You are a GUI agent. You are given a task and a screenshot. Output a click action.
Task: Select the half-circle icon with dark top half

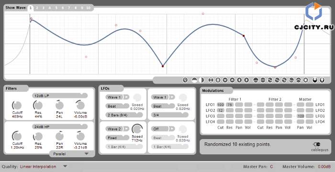point(194,80)
